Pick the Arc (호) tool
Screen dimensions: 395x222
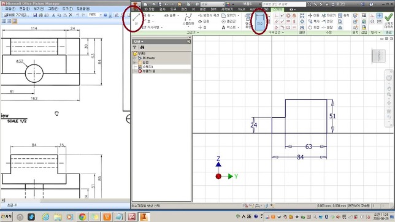click(147, 21)
